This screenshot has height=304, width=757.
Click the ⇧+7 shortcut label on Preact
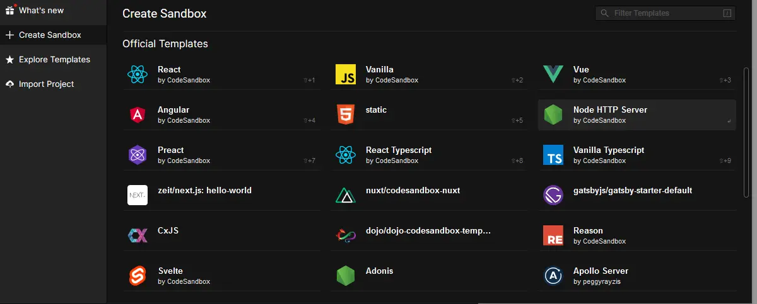pyautogui.click(x=309, y=161)
